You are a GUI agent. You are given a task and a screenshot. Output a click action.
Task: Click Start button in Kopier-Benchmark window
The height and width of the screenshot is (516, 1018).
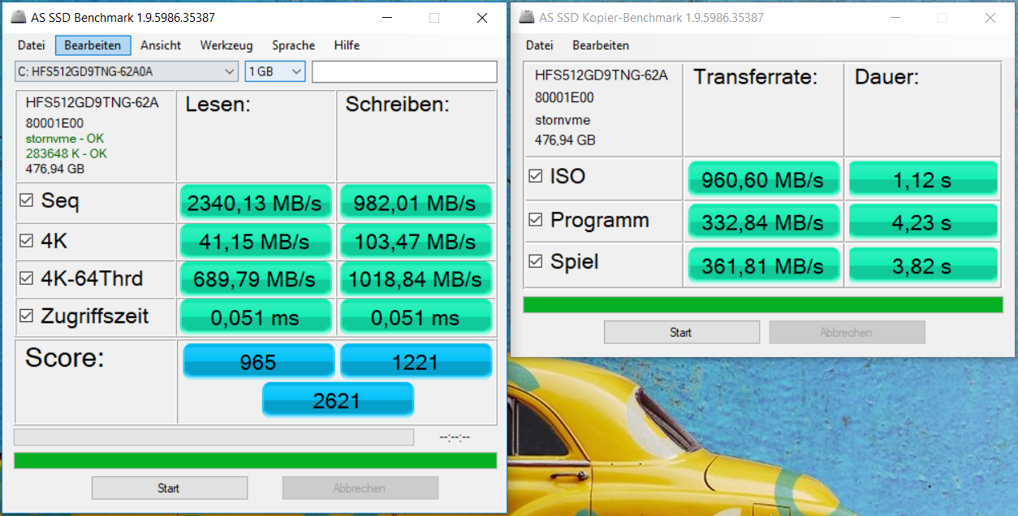681,333
